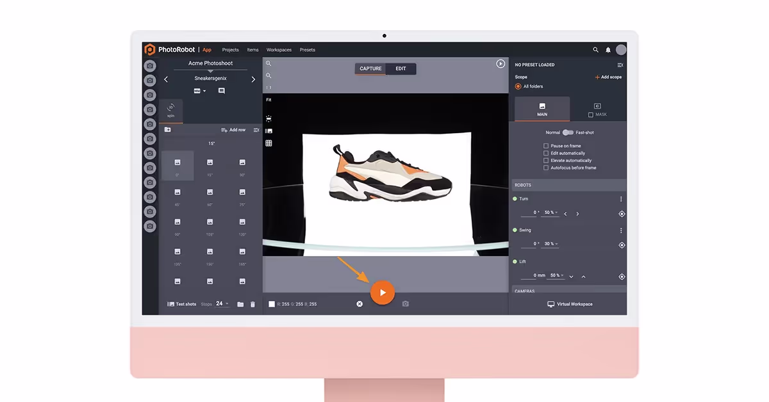769x402 pixels.
Task: Click the Swing robot target icon
Action: coord(622,245)
